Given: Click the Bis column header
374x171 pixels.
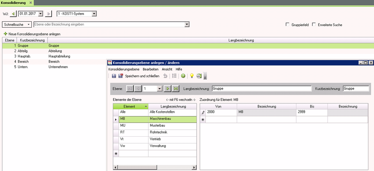Looking at the screenshot, I should pyautogui.click(x=312, y=106).
